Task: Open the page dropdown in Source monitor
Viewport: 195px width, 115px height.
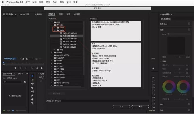Action: (x=28, y=59)
